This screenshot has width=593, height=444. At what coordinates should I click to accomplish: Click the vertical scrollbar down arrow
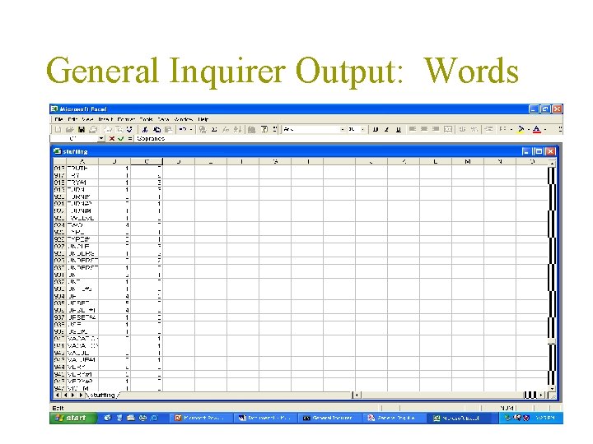pos(552,388)
